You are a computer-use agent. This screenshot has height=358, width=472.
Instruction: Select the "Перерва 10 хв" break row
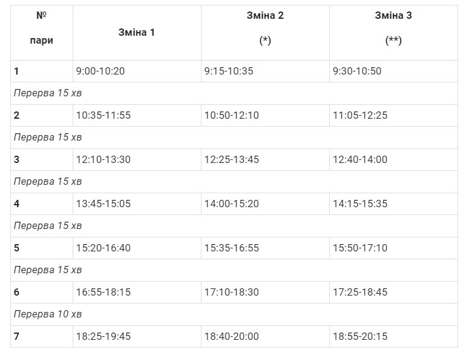(x=48, y=314)
